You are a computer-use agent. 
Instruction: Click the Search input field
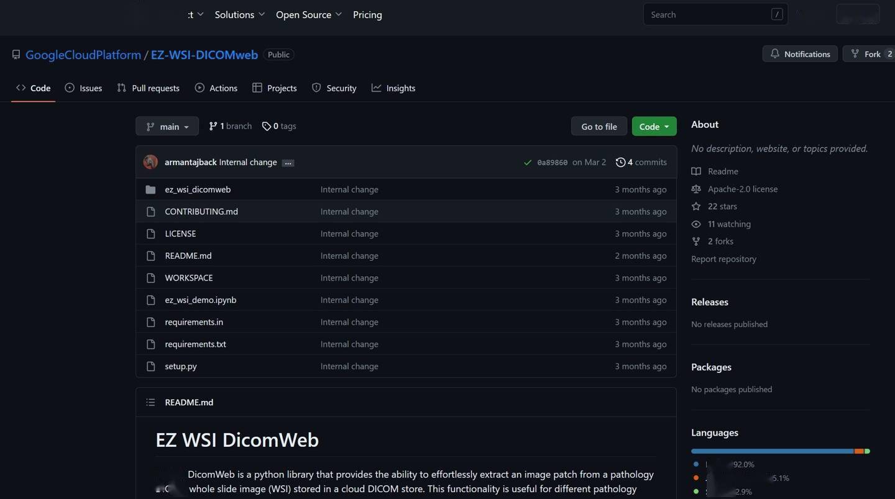pos(707,14)
